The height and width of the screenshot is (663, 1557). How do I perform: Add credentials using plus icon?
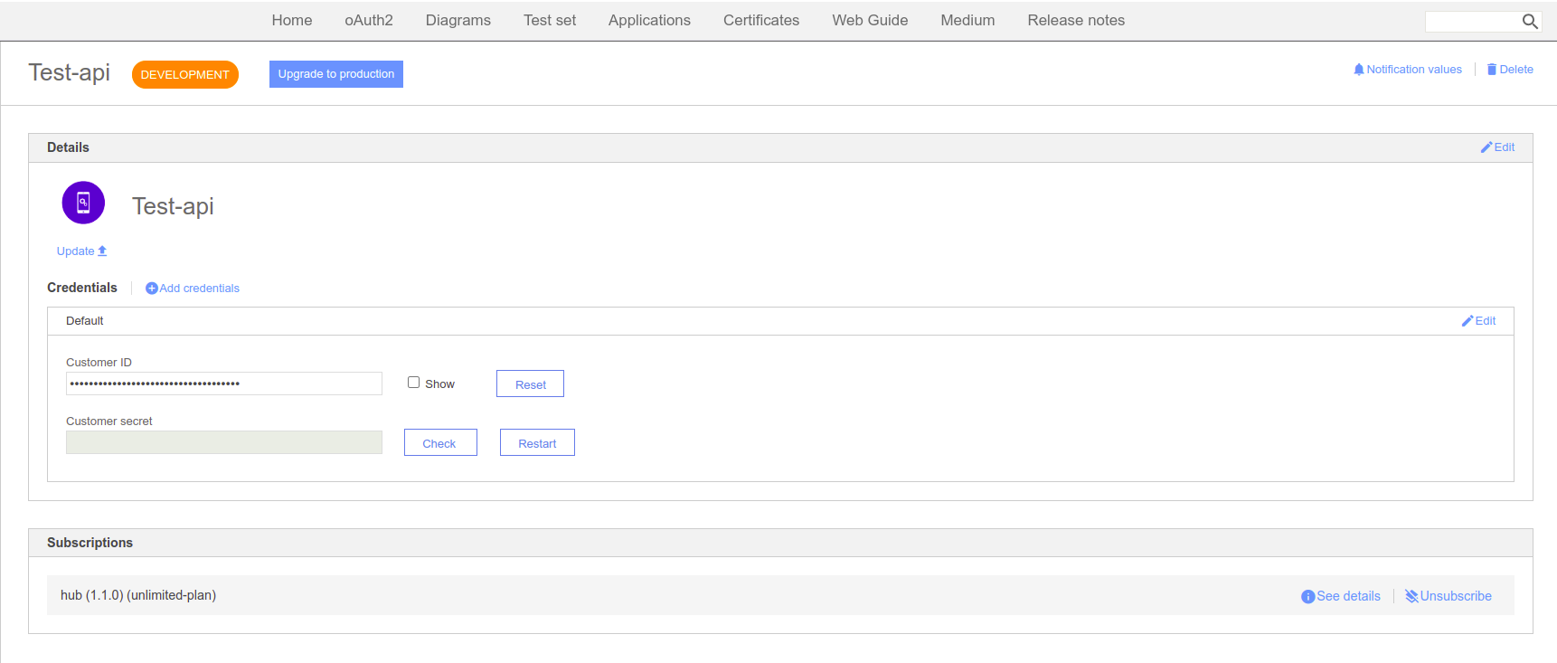(152, 289)
